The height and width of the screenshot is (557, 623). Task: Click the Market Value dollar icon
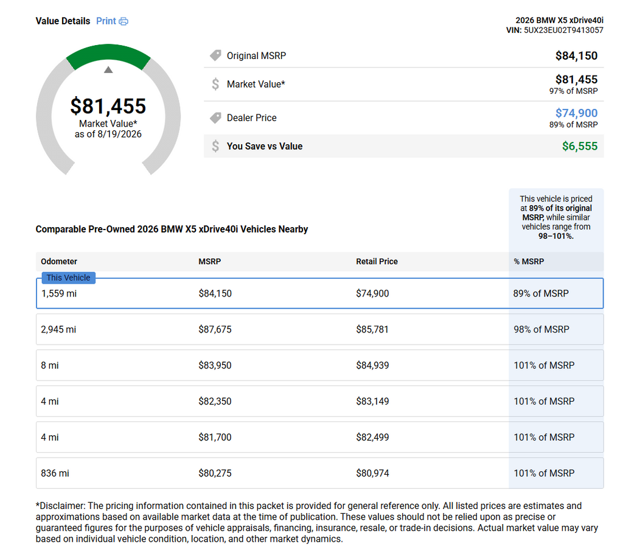pos(215,84)
